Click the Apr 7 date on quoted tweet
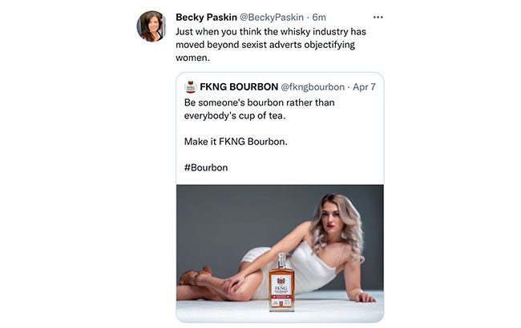Screen dimensions: 521x328 coord(365,86)
